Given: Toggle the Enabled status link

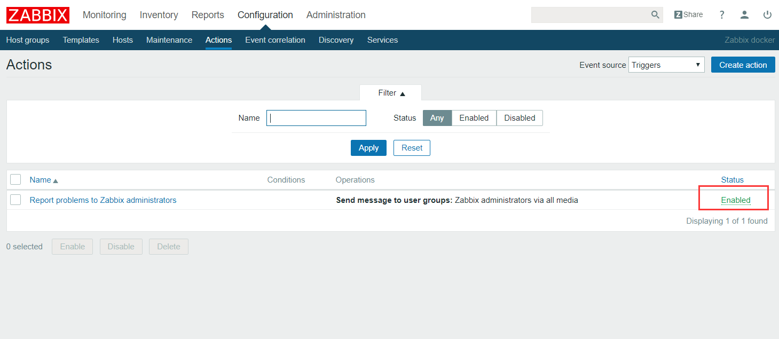Looking at the screenshot, I should [x=736, y=200].
